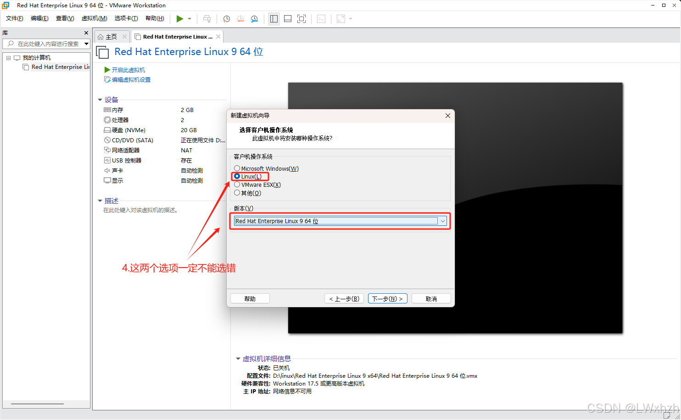Click the VMware Workstation title bar logo
This screenshot has width=681, height=420.
point(6,6)
